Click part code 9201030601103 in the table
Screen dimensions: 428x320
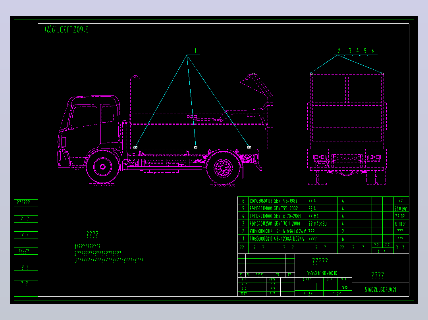pos(261,201)
